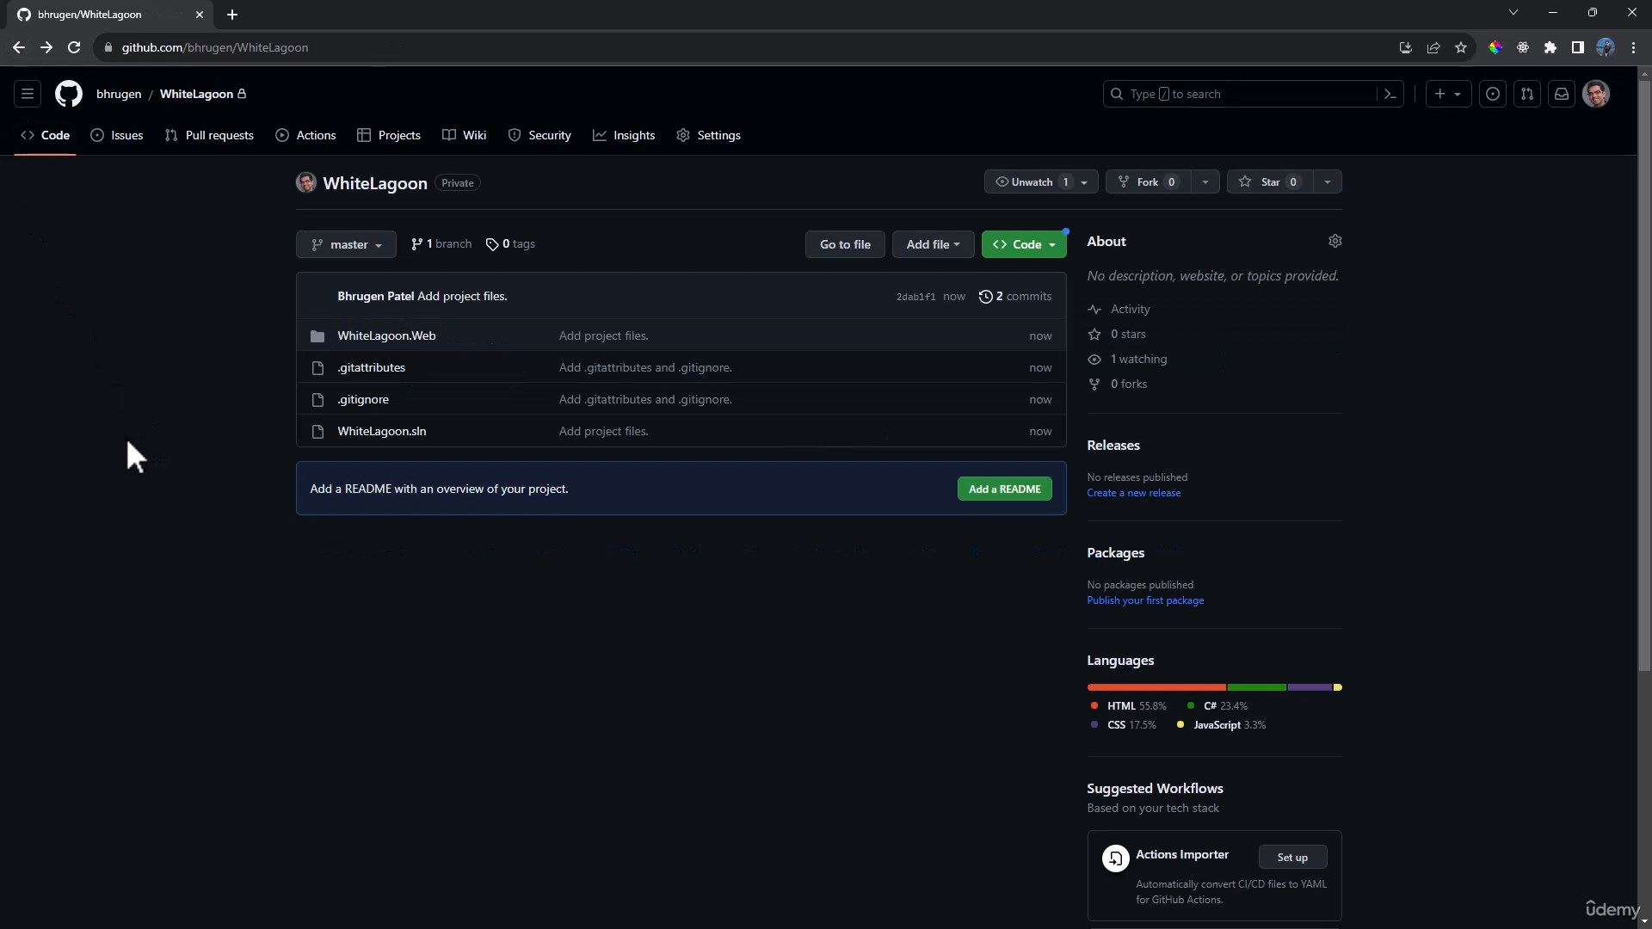Click the .gitattributes file icon
Image resolution: width=1652 pixels, height=929 pixels.
(317, 368)
